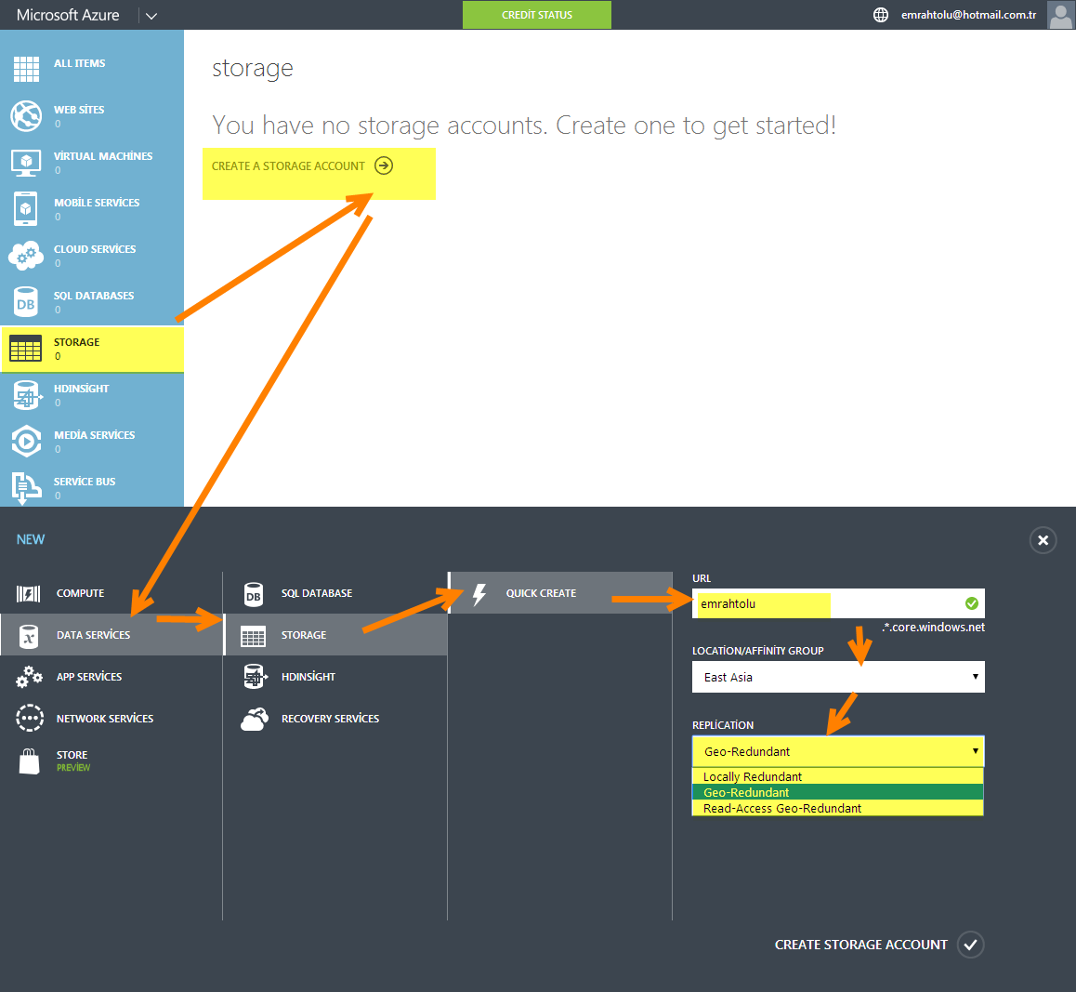The image size is (1076, 992).
Task: Click the Quick Create lightning bolt icon
Action: pyautogui.click(x=479, y=594)
